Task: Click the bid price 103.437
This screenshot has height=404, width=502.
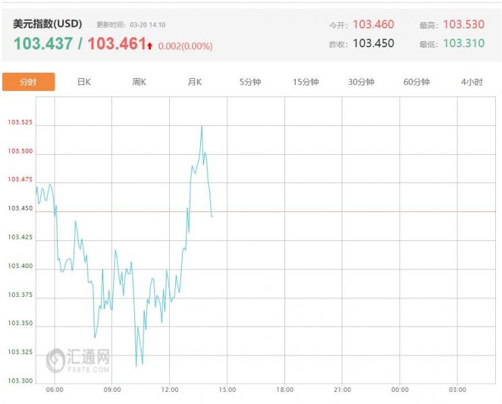Action: [x=43, y=44]
